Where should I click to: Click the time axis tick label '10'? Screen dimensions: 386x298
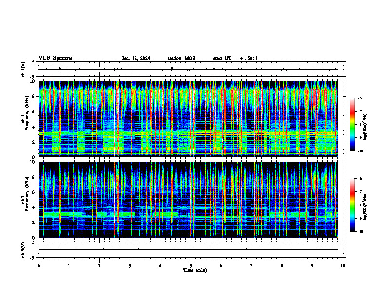(343, 266)
